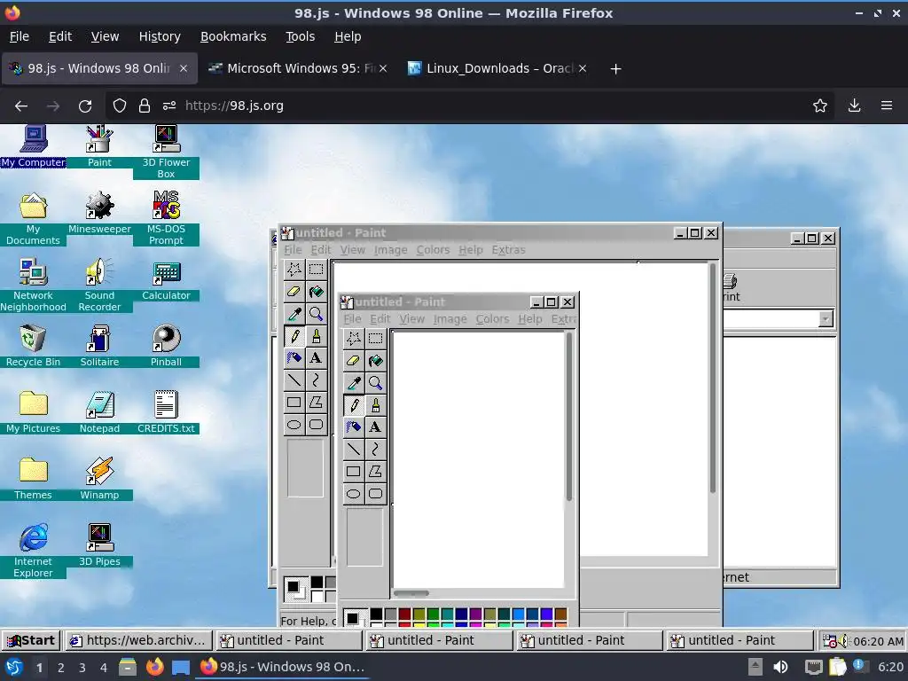Viewport: 908px width, 681px height.
Task: Select the Solitaire desktop icon
Action: 99,346
